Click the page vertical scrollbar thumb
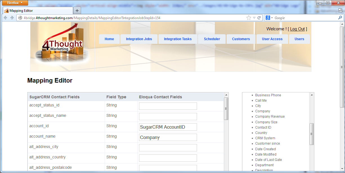The height and width of the screenshot is (173, 345). coord(342,67)
